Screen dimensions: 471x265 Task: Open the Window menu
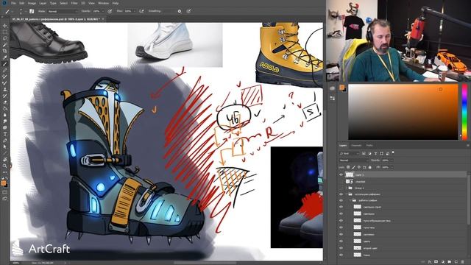(103, 3)
